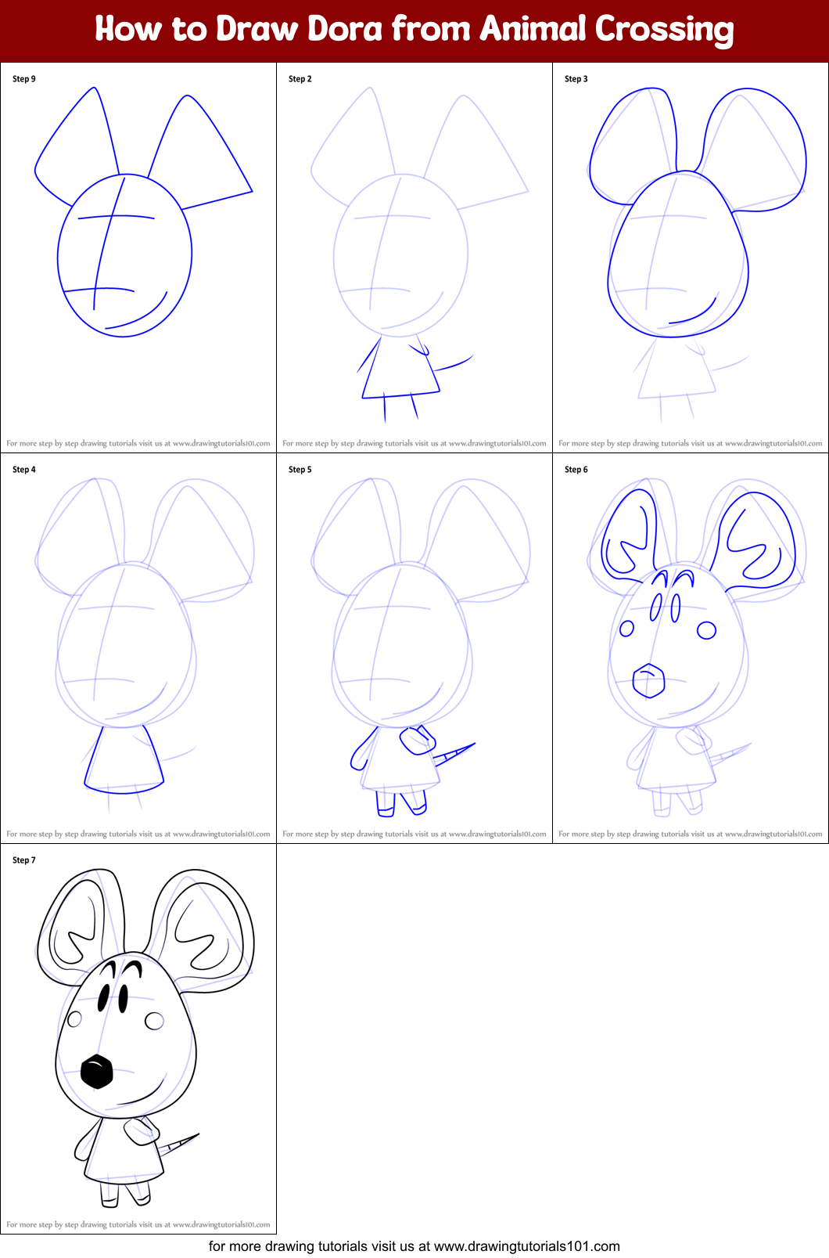Click the 'How to Draw Dora from Animal Crossing' title

[414, 29]
